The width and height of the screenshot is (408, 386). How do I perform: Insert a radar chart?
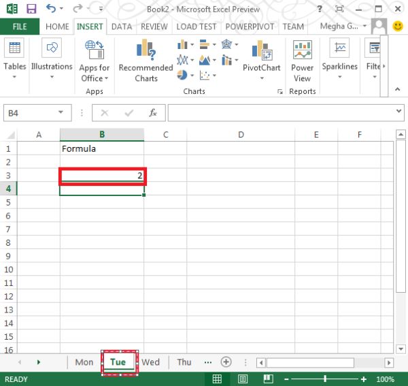(x=226, y=44)
